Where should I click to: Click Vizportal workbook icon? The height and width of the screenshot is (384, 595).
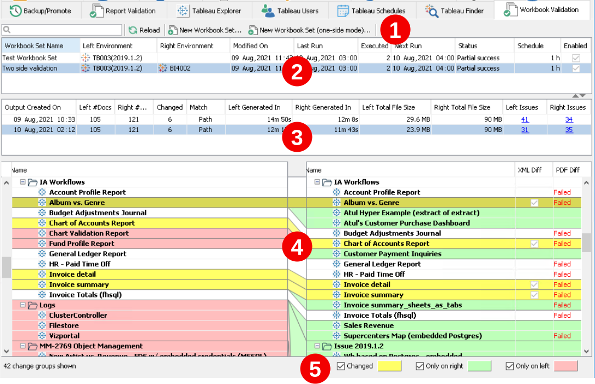click(42, 335)
